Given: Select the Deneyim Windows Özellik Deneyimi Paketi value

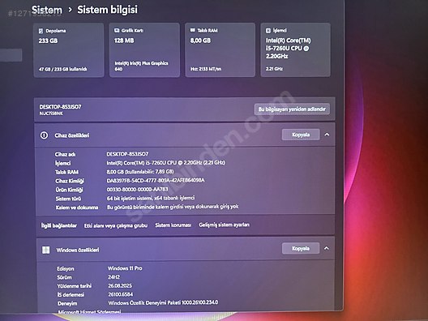Looking at the screenshot, I should pyautogui.click(x=163, y=302).
